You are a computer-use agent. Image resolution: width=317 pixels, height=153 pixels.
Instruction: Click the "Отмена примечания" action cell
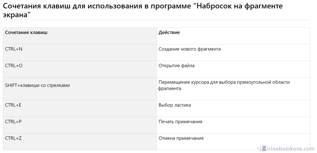coord(181,138)
